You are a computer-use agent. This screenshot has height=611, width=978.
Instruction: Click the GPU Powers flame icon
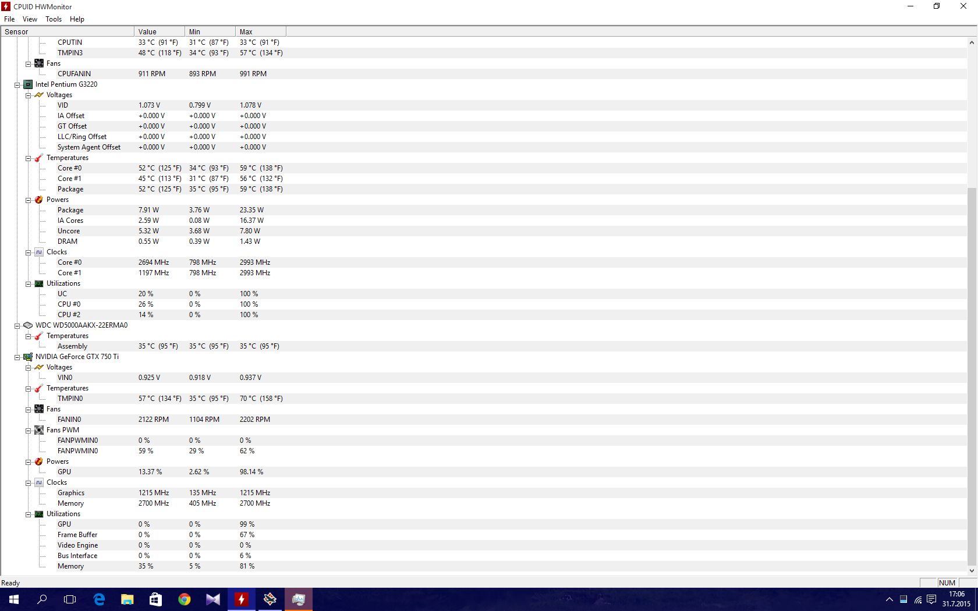pos(39,461)
